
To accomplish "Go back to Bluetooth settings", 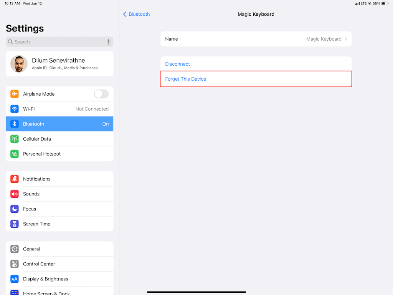I will (x=136, y=14).
